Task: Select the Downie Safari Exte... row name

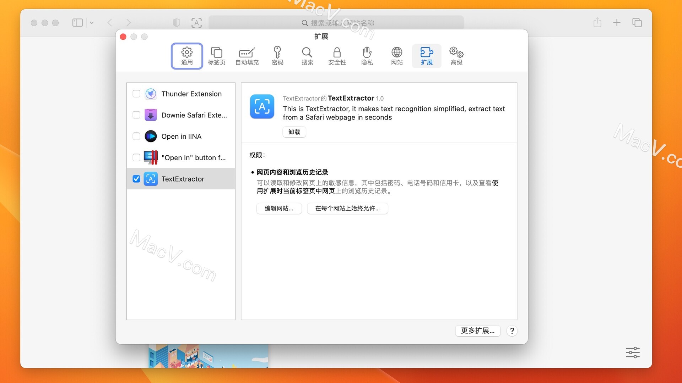Action: point(194,115)
